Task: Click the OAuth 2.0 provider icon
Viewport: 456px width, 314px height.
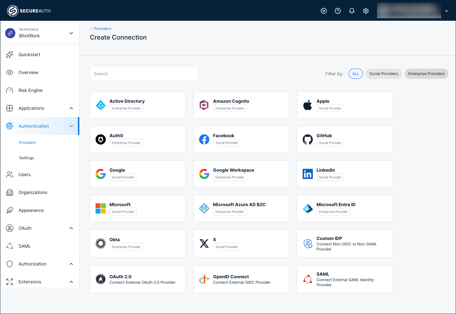Action: [101, 279]
